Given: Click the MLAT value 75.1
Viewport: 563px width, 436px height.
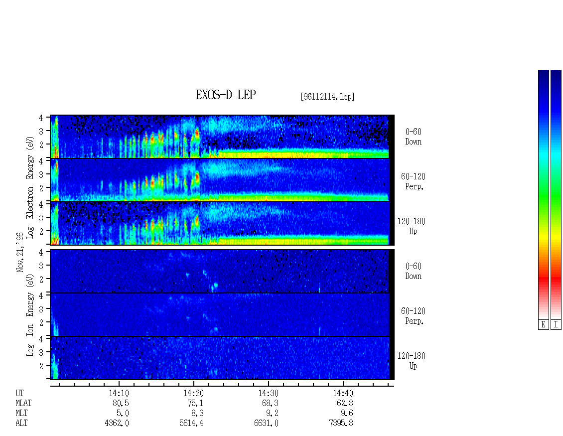Looking at the screenshot, I should click(x=195, y=403).
